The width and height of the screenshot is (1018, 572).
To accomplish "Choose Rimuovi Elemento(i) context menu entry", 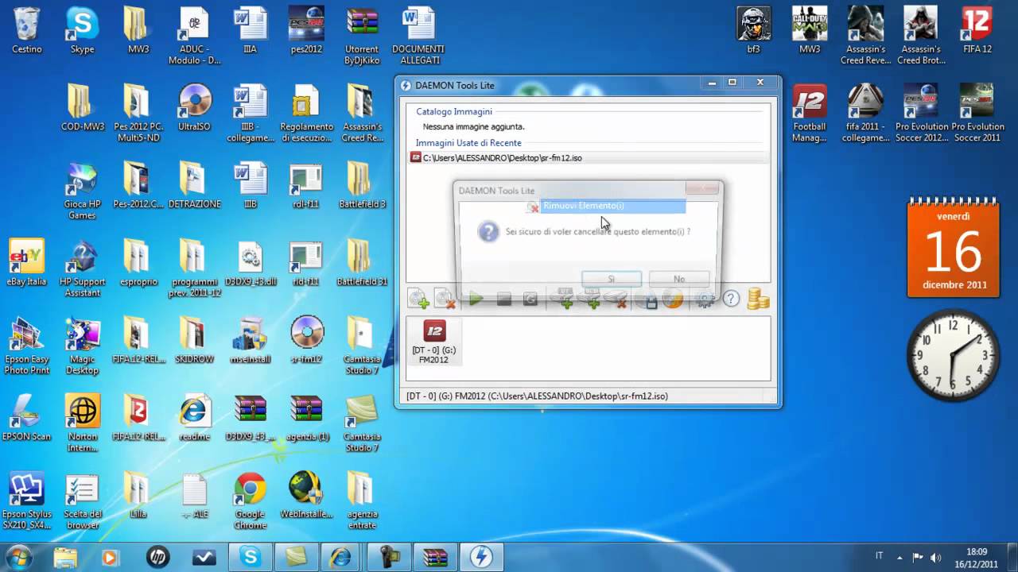I will point(605,207).
